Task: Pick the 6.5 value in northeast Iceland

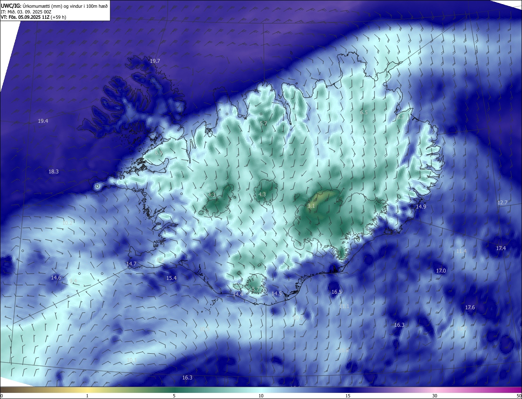Action: pyautogui.click(x=364, y=112)
